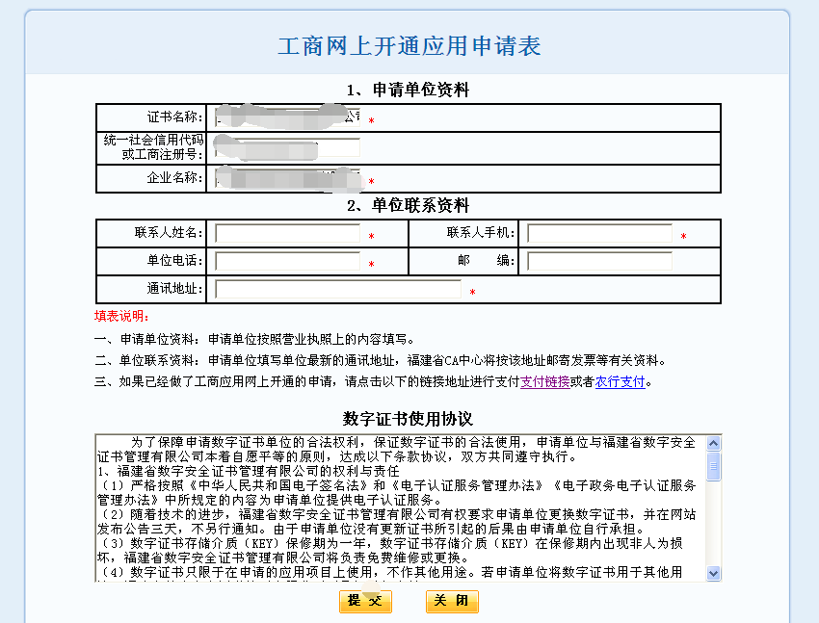Click the 2、单位联系资料 section heading
The height and width of the screenshot is (623, 819).
[x=408, y=205]
